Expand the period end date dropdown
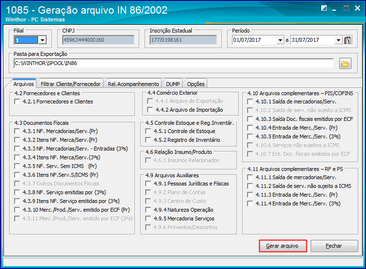 tap(338, 40)
